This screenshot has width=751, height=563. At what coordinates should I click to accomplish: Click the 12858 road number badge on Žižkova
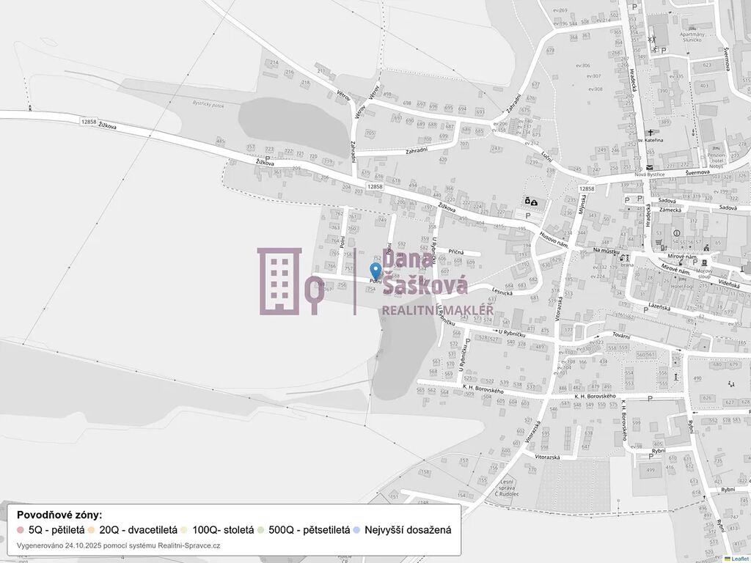[x=89, y=121]
